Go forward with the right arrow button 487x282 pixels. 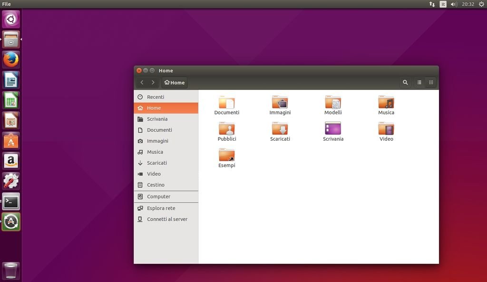[x=153, y=82]
